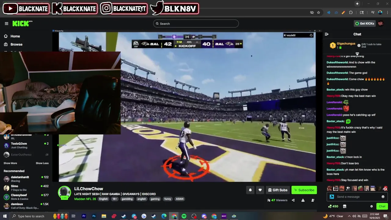Screen dimensions: 391x220
Task: Insert the green Pepe frog emote from quick row
Action: pos(360,188)
